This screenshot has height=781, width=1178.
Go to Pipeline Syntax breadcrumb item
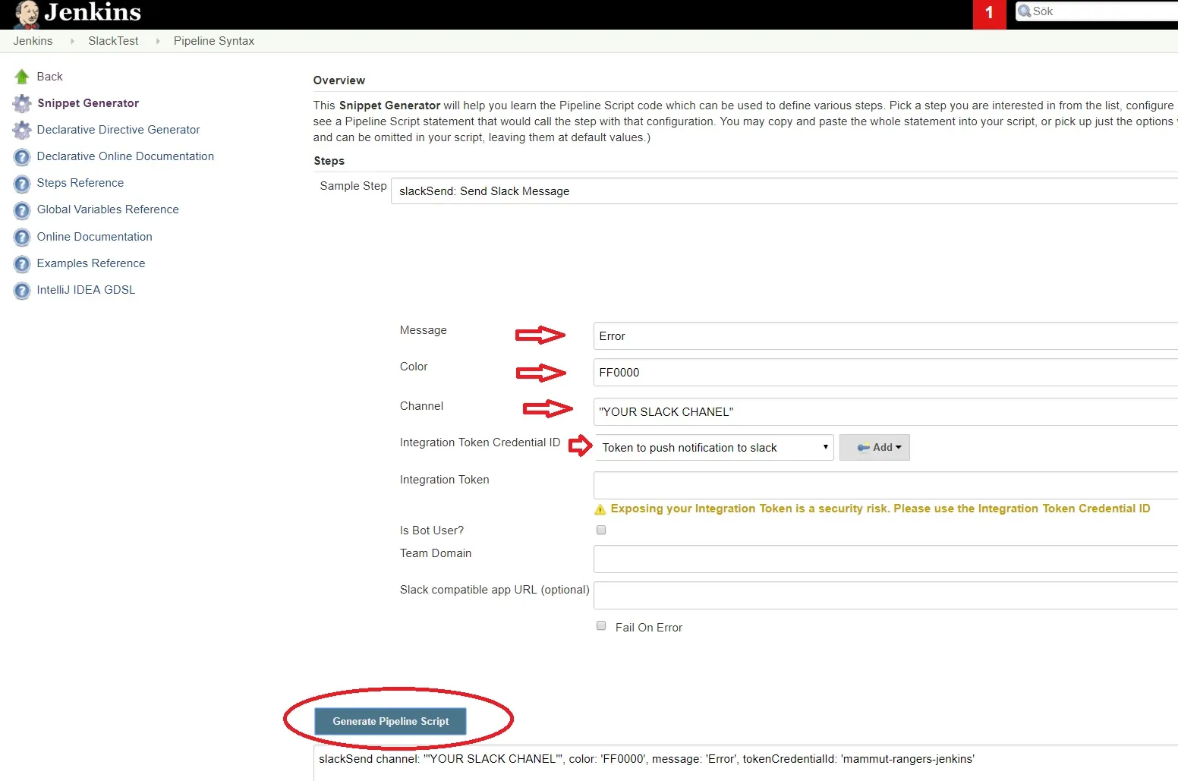pos(214,41)
